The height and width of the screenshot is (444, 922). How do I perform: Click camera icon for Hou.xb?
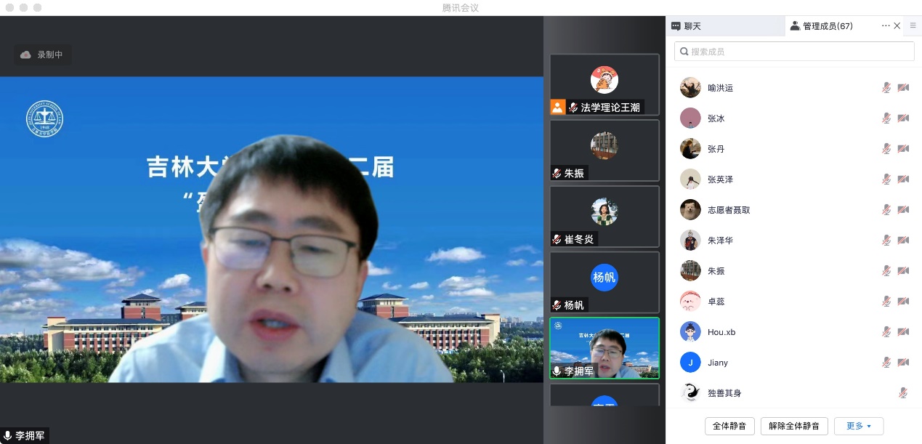[903, 332]
